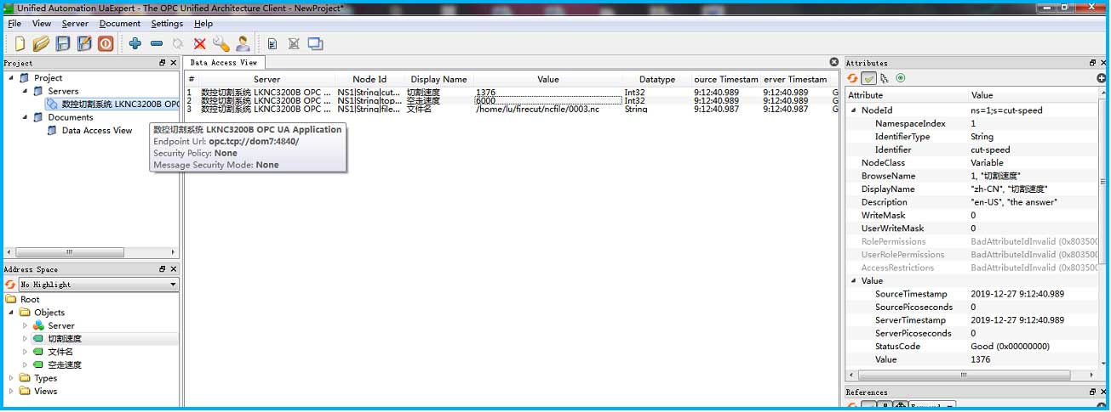Collapse the Documents tree node
Viewport: 1111px width, 412px height.
(x=25, y=117)
